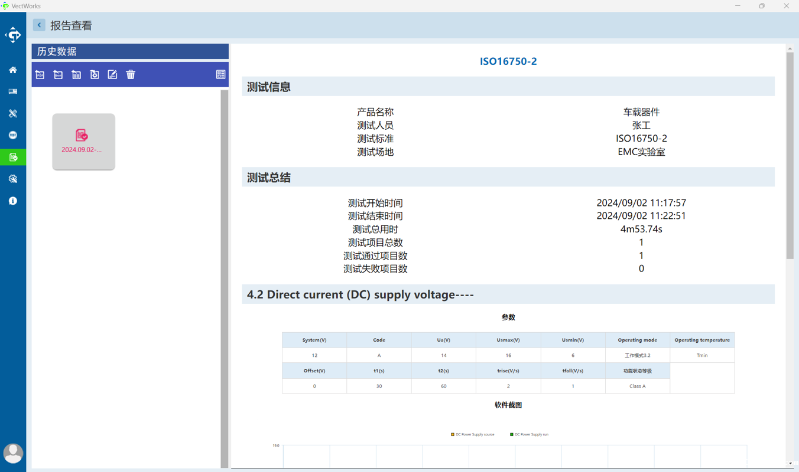799x472 pixels.
Task: Select the 2024.09.02 history report thumbnail
Action: pos(83,142)
